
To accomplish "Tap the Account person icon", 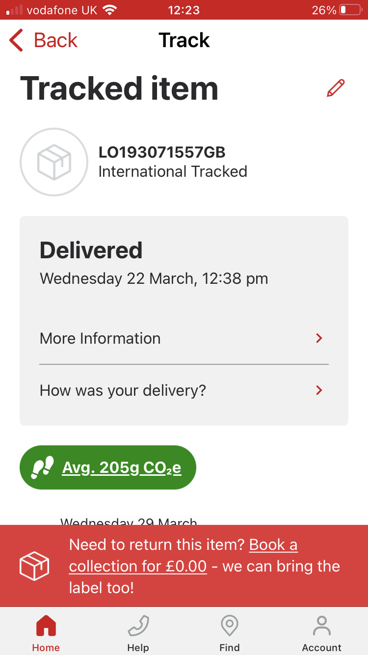I will point(322,627).
